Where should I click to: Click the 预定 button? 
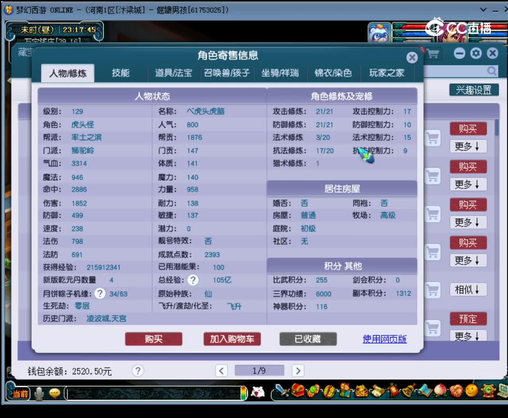coord(468,319)
